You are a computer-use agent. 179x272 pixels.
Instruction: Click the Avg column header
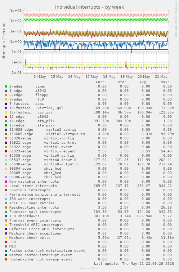[x=143, y=82]
